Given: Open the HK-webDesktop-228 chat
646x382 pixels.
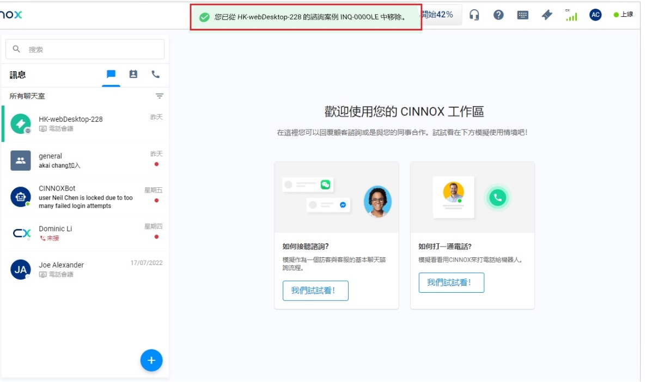Looking at the screenshot, I should (86, 124).
